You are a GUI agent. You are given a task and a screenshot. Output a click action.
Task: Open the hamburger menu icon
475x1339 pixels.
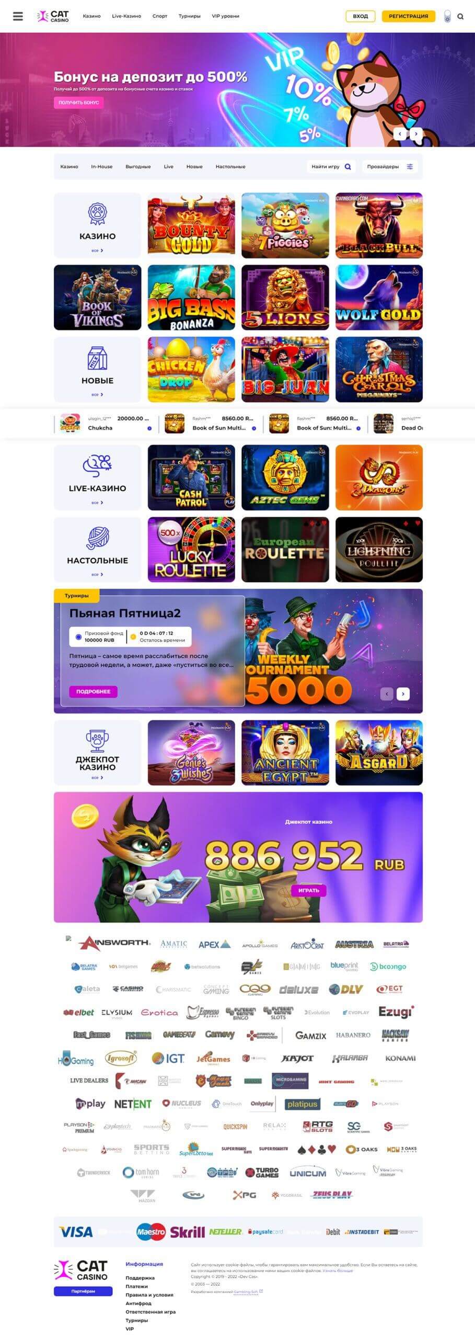point(18,16)
